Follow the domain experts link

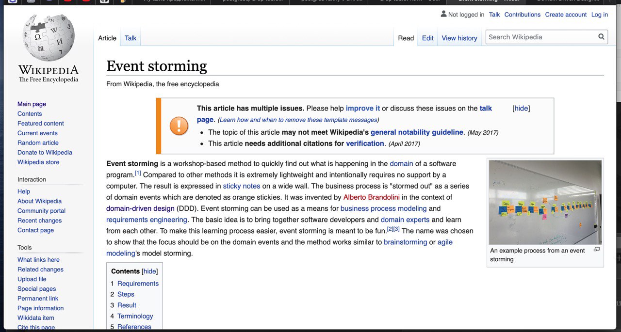click(405, 220)
